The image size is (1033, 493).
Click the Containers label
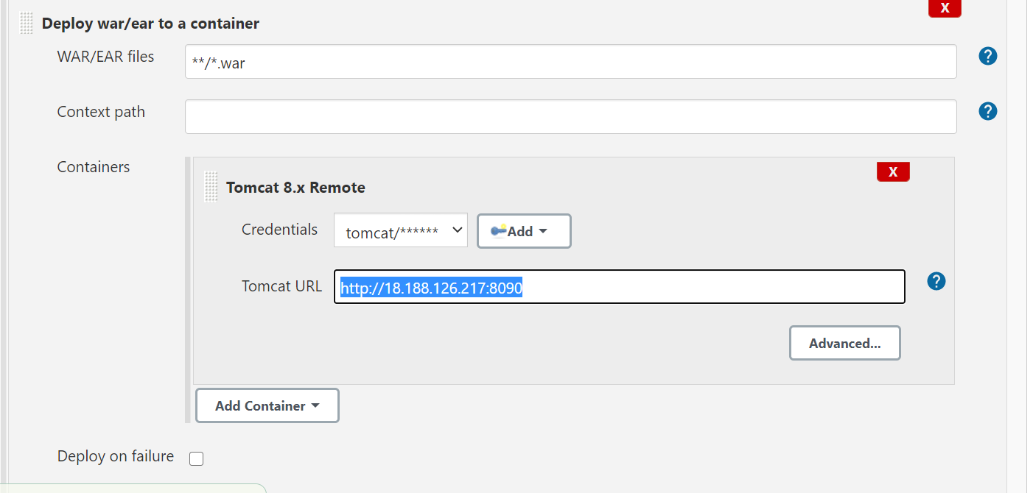click(x=94, y=167)
